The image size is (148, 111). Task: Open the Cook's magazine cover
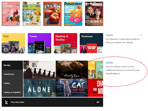pyautogui.click(x=52, y=14)
